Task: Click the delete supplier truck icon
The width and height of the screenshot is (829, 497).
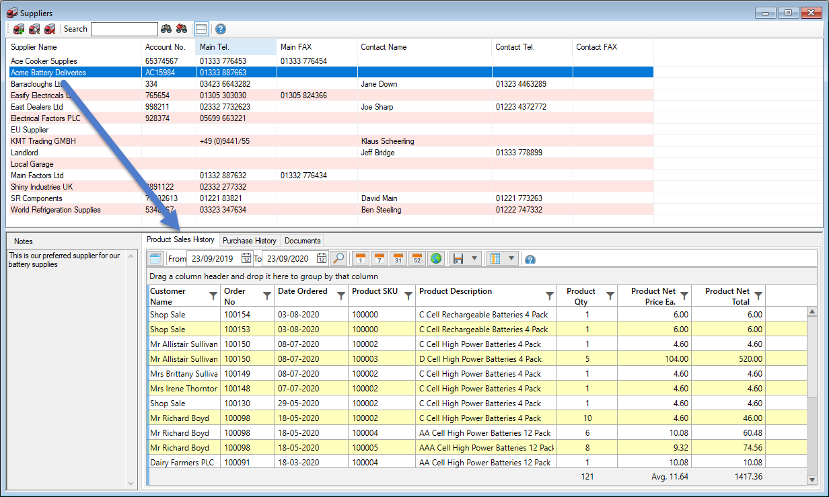Action: (49, 29)
